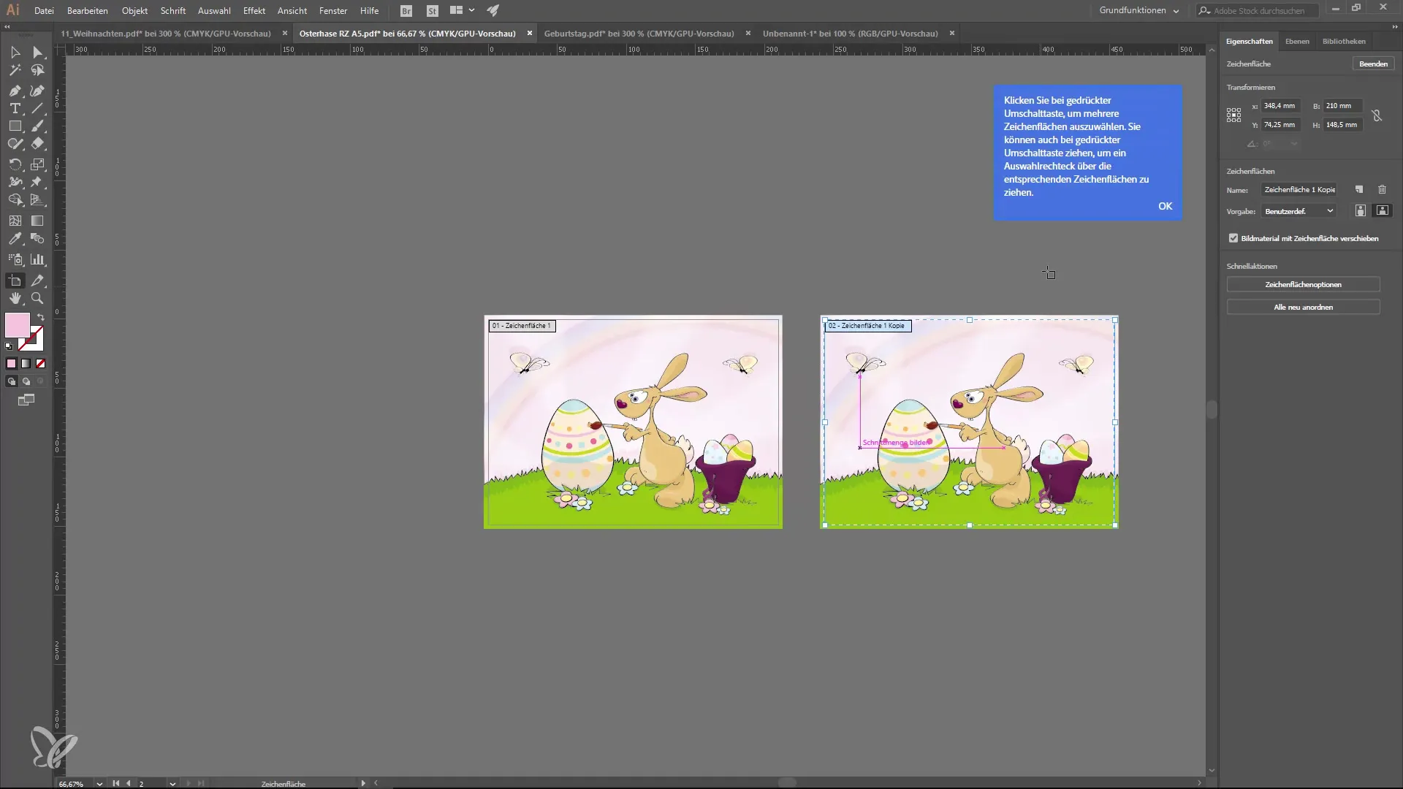This screenshot has height=789, width=1403.
Task: Select the Eraser tool
Action: 37,144
